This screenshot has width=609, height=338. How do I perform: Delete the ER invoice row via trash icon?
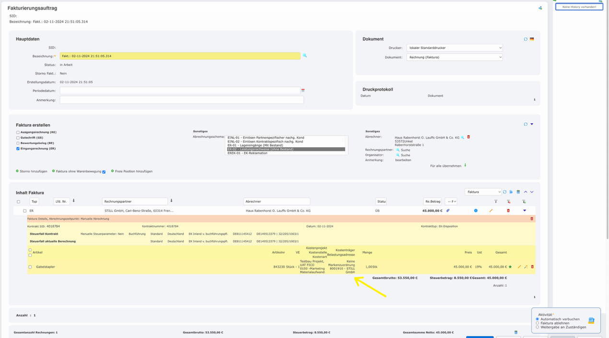pyautogui.click(x=508, y=210)
